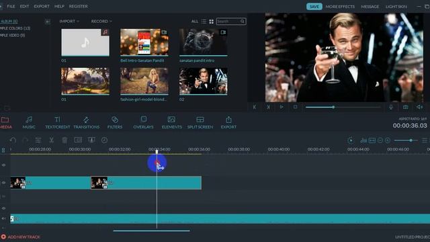Click the Undo icon
The width and height of the screenshot is (430, 242).
pyautogui.click(x=13, y=140)
